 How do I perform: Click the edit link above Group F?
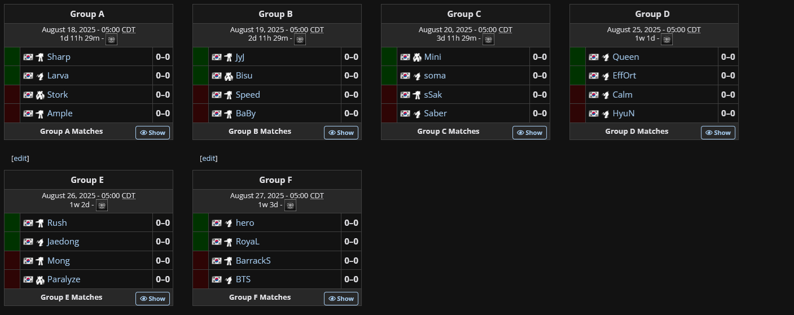tap(209, 159)
